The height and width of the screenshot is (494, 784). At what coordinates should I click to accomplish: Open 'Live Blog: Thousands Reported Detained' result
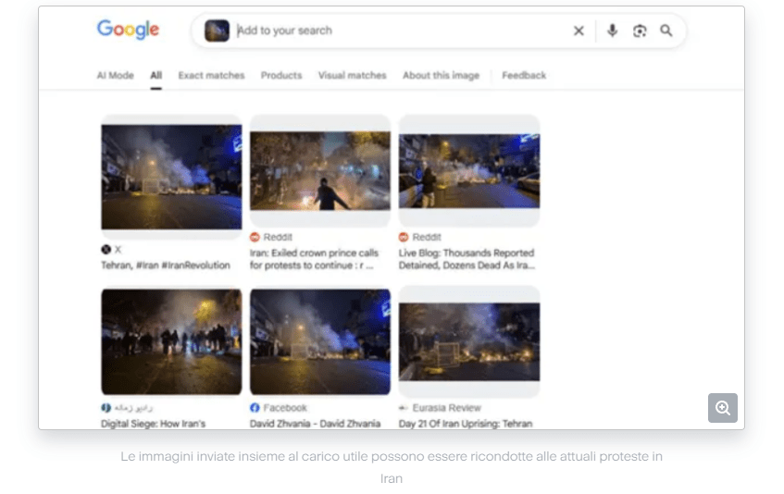(x=467, y=259)
